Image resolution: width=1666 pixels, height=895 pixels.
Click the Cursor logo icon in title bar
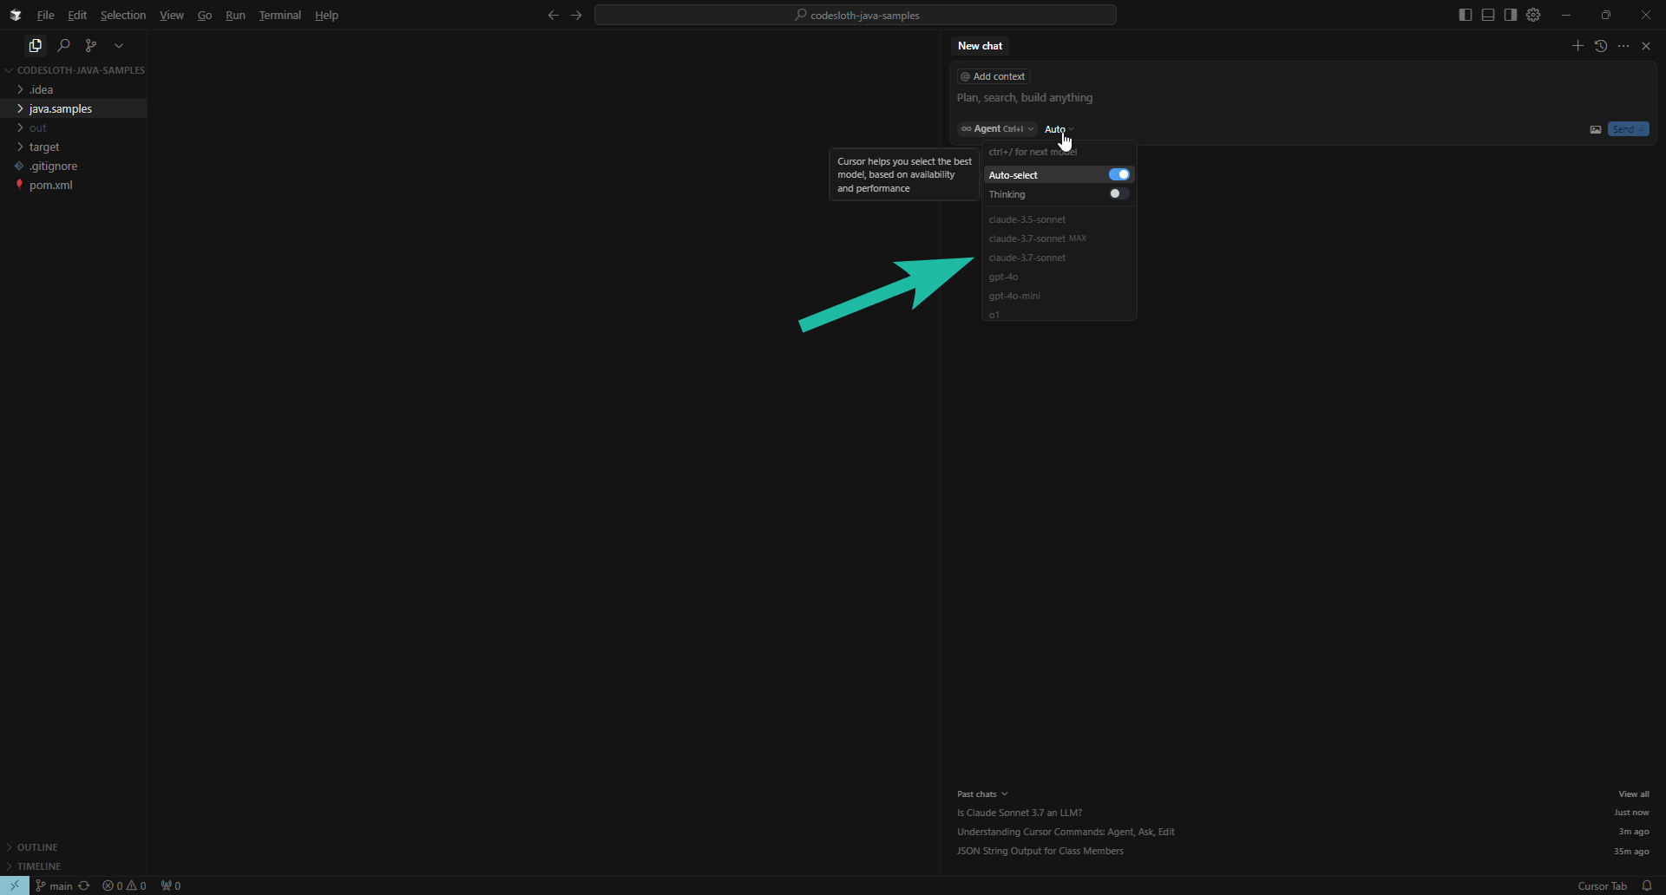pyautogui.click(x=15, y=15)
